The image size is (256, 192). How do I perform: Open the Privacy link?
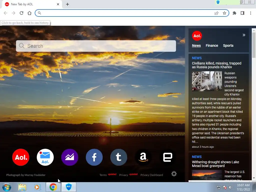(123, 175)
